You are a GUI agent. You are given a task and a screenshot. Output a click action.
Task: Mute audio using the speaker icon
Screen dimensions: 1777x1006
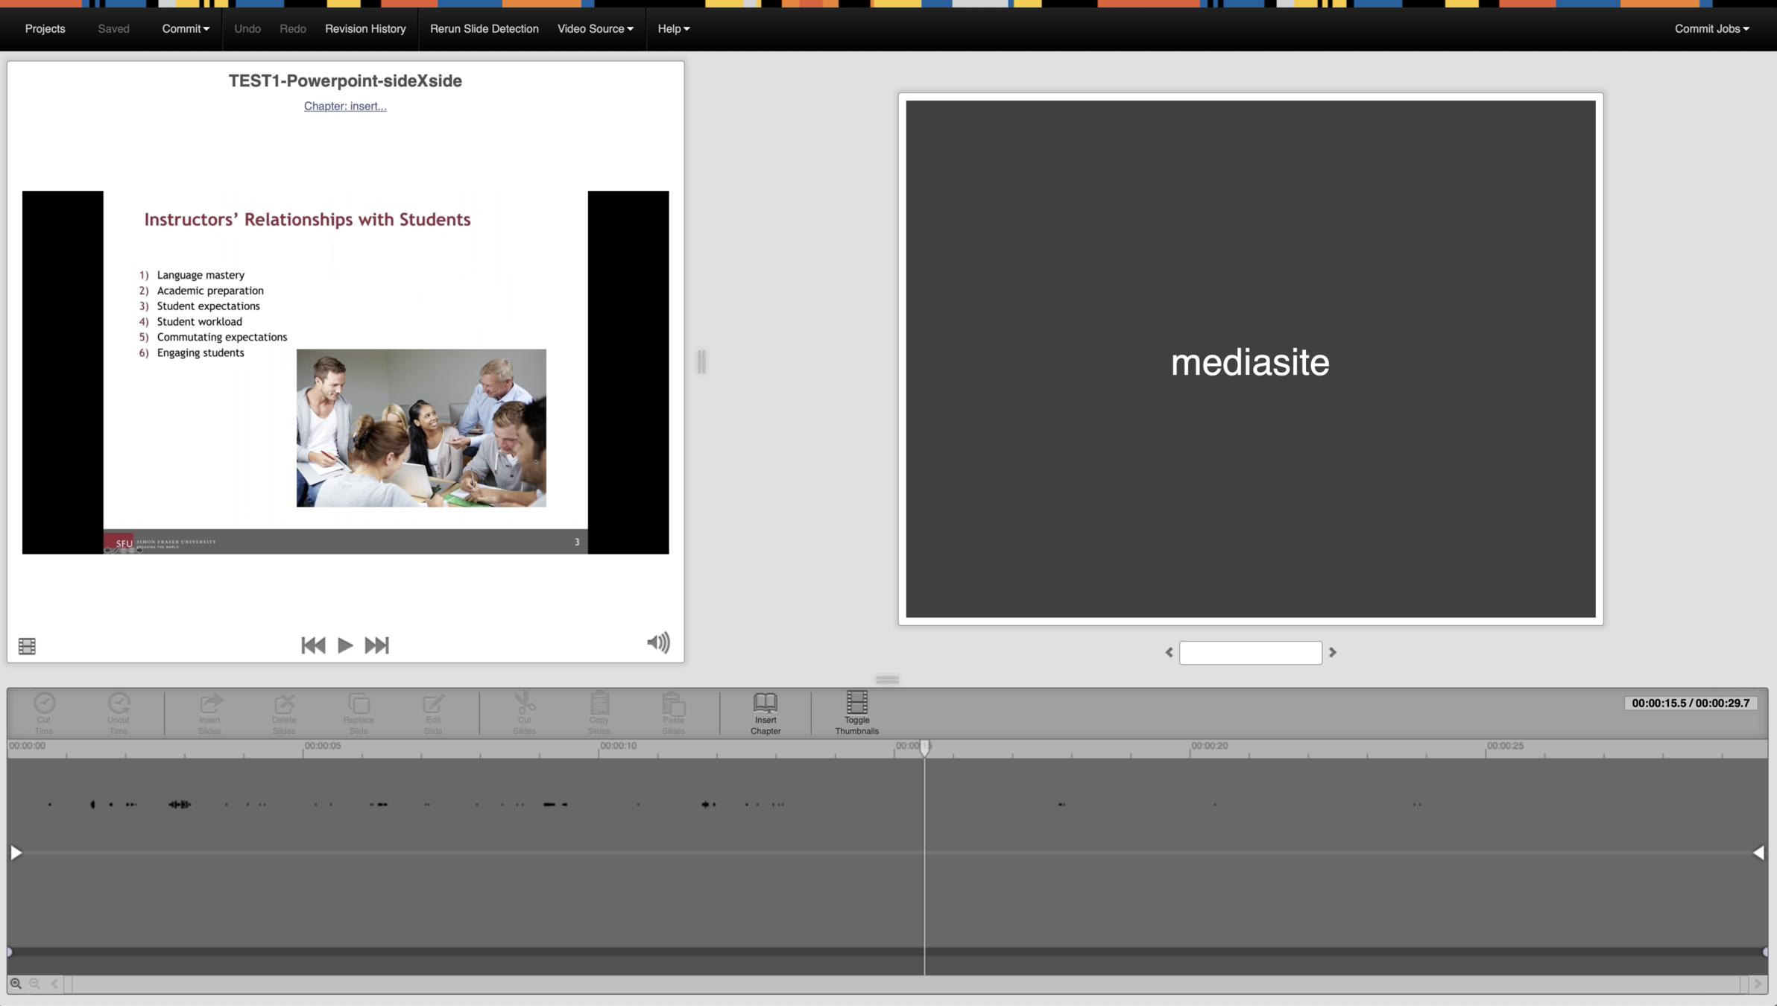(658, 642)
